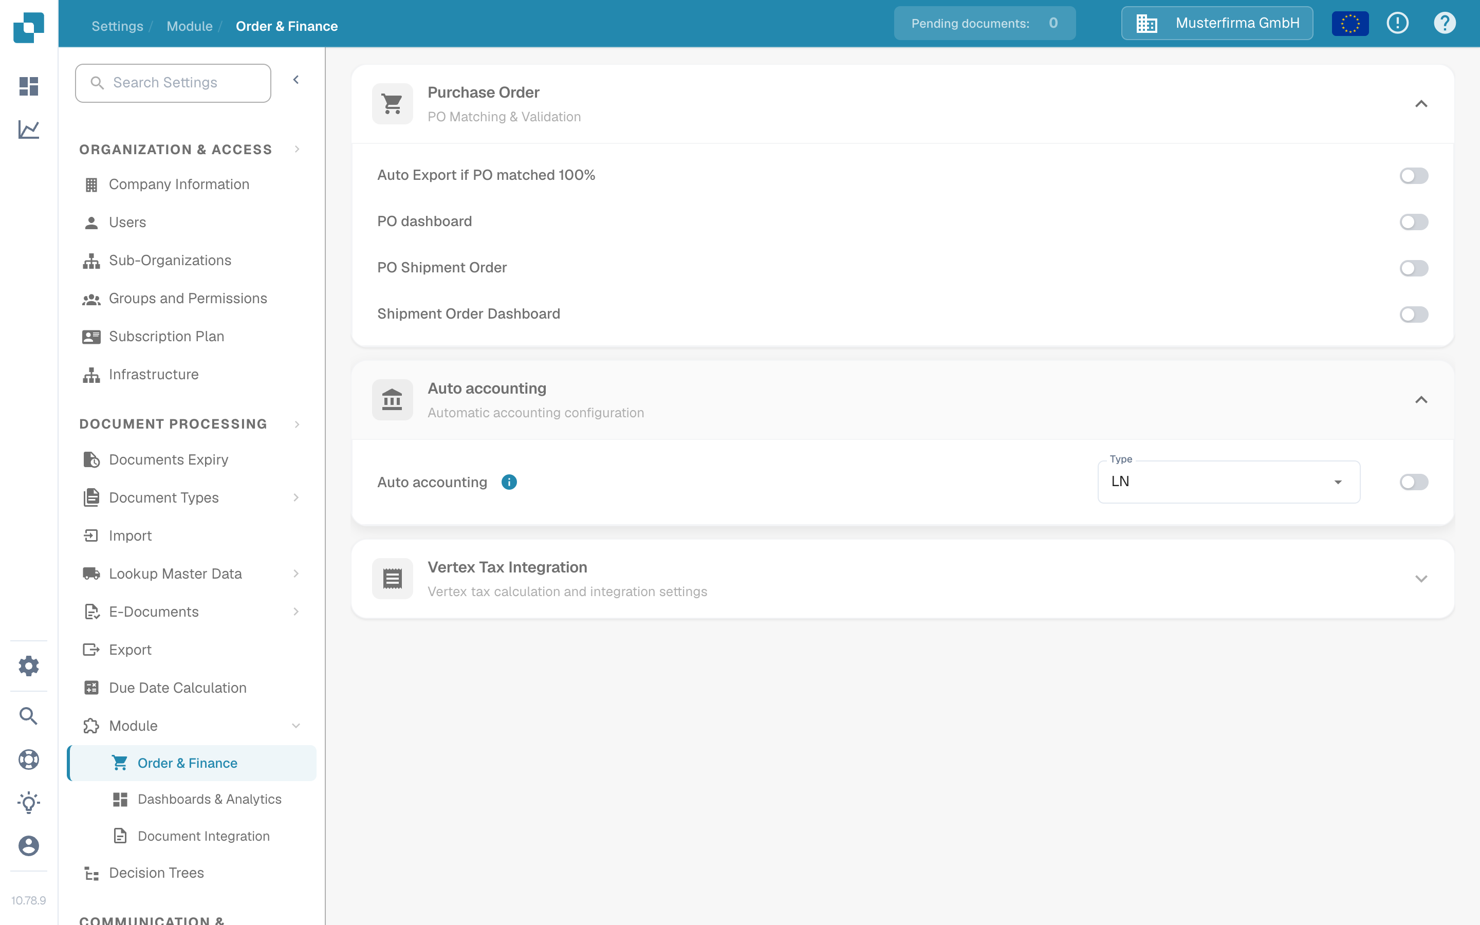The image size is (1480, 925).
Task: Open the user account avatar icon
Action: point(29,846)
